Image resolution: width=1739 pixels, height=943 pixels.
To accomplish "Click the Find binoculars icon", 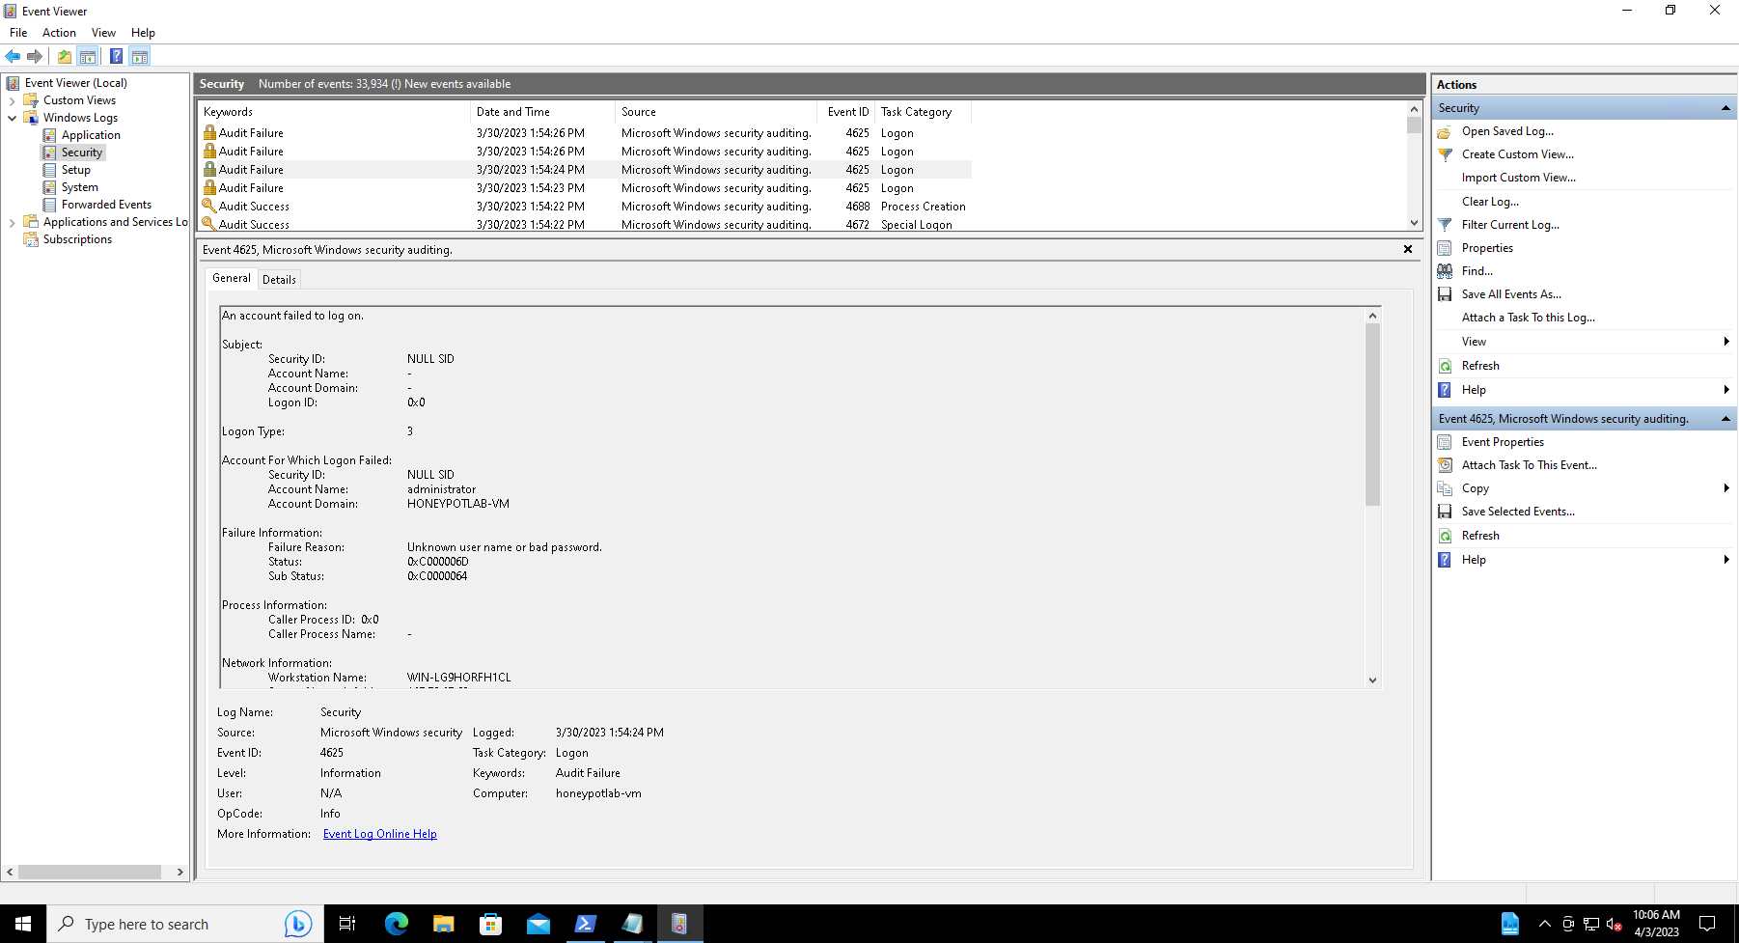I will tap(1445, 271).
